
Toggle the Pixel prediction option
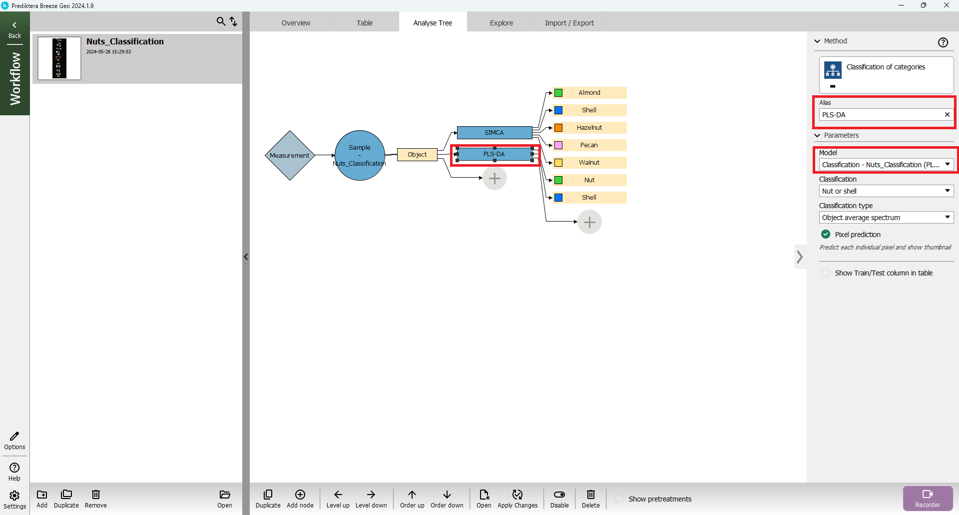pyautogui.click(x=826, y=235)
